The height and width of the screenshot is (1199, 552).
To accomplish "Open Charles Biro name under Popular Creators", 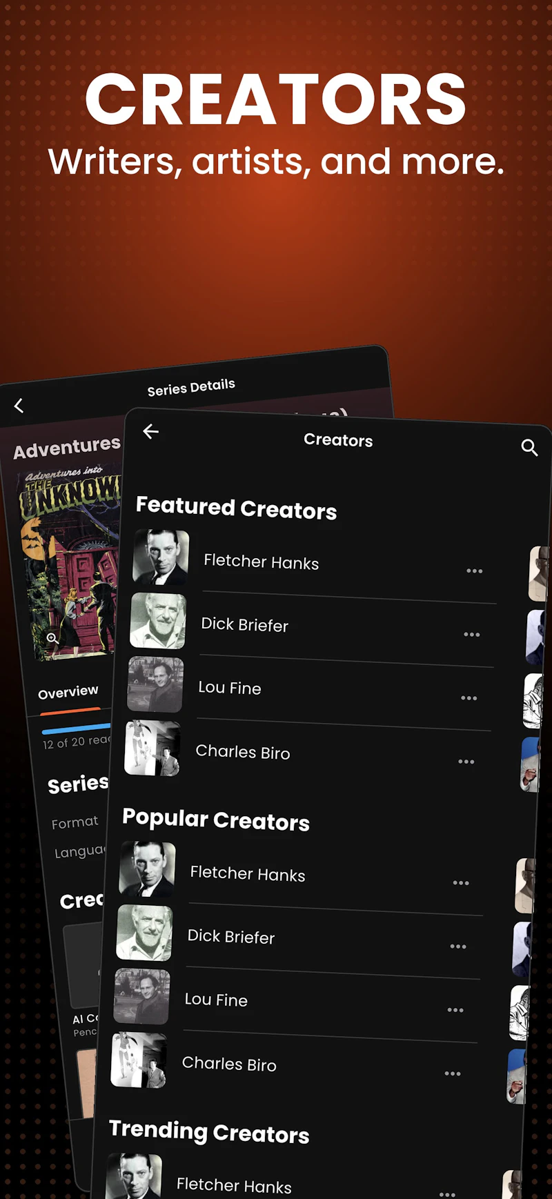I will click(x=229, y=1064).
